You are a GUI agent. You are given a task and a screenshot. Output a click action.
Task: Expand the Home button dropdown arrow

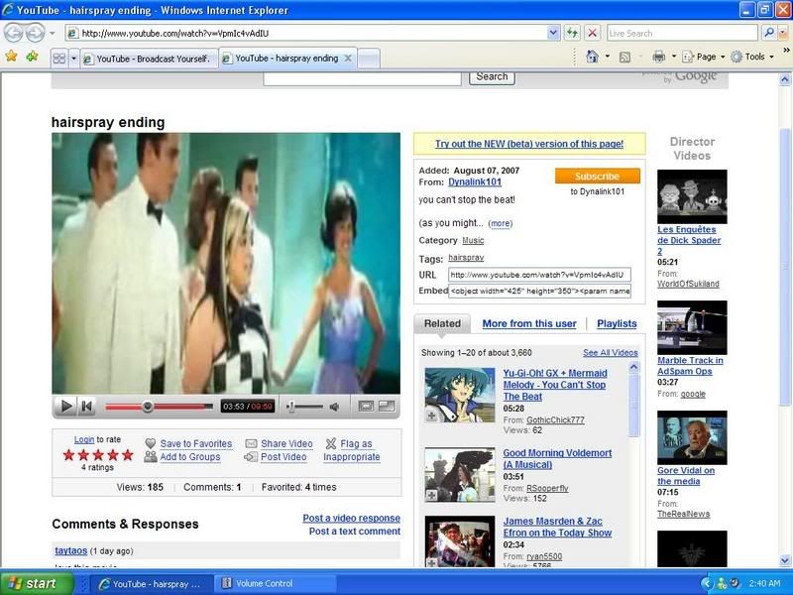(608, 57)
